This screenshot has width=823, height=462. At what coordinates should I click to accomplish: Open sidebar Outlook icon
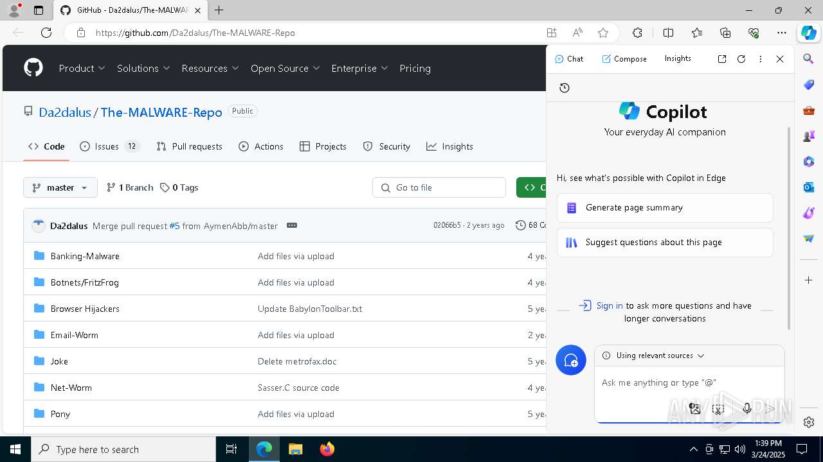(809, 187)
